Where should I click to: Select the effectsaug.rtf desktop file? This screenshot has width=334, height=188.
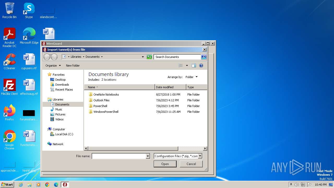click(29, 87)
